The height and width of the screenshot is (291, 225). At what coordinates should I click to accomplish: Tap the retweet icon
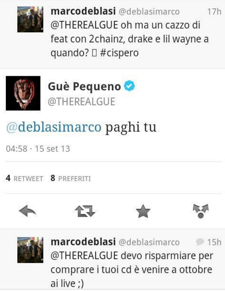85,211
